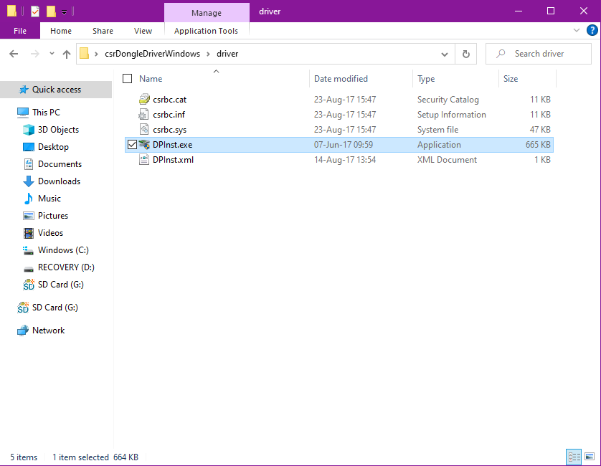This screenshot has width=601, height=466.
Task: Click the back navigation arrow
Action: point(13,53)
